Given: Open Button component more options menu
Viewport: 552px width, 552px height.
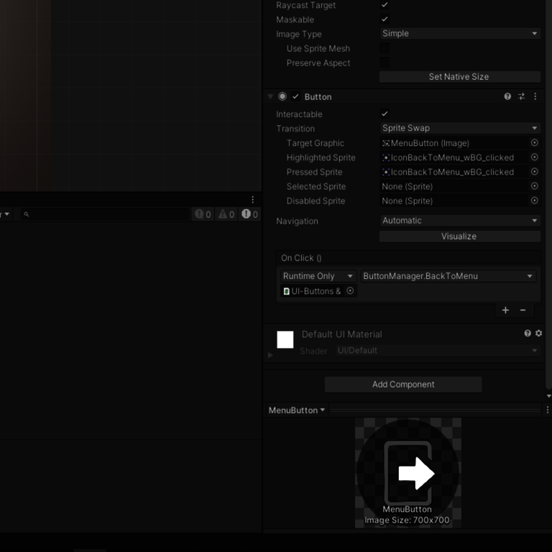Looking at the screenshot, I should 535,96.
